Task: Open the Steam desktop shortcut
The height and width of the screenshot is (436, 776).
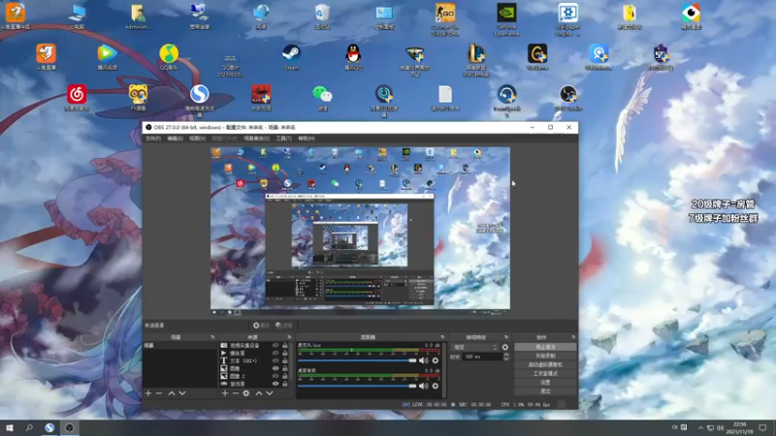Action: tap(290, 53)
